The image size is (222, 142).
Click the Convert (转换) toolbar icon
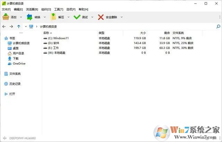click(x=29, y=17)
